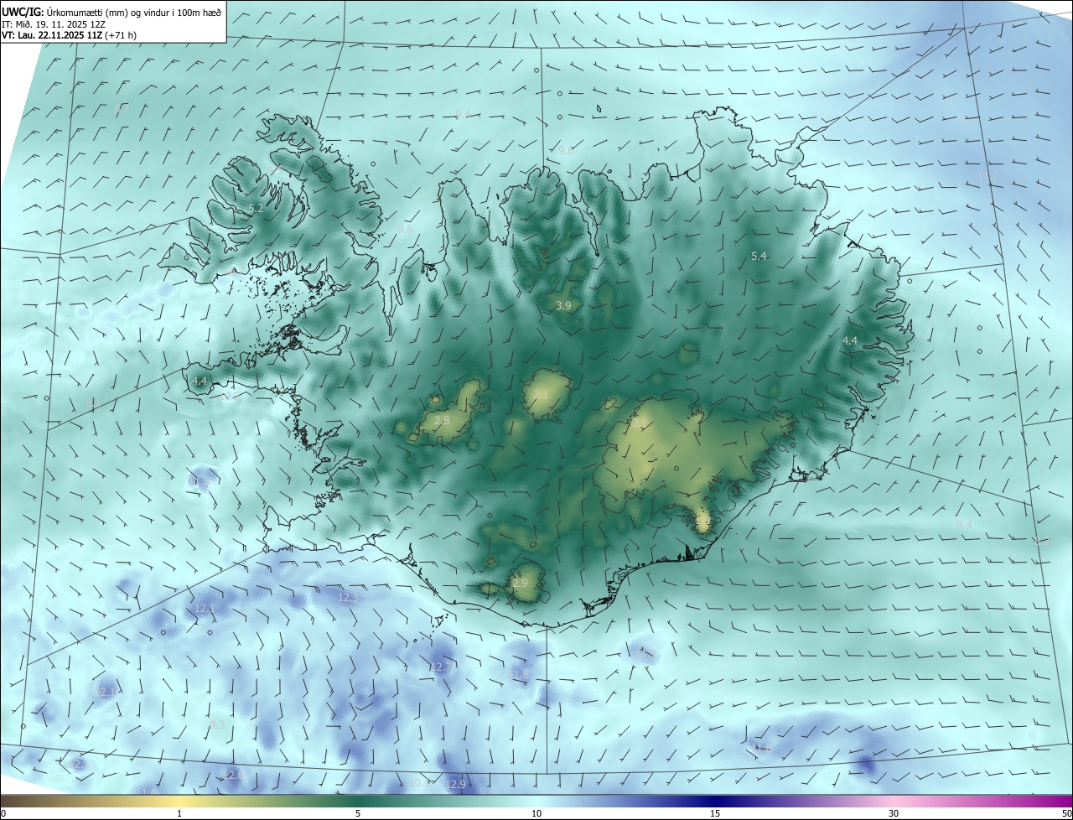Image resolution: width=1073 pixels, height=820 pixels.
Task: Click the 4.4 value near the east fjords
Action: [x=849, y=340]
